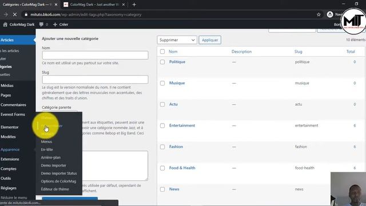Collapse sidebar with Réduire le menu
366x206 pixels.
tap(14, 197)
